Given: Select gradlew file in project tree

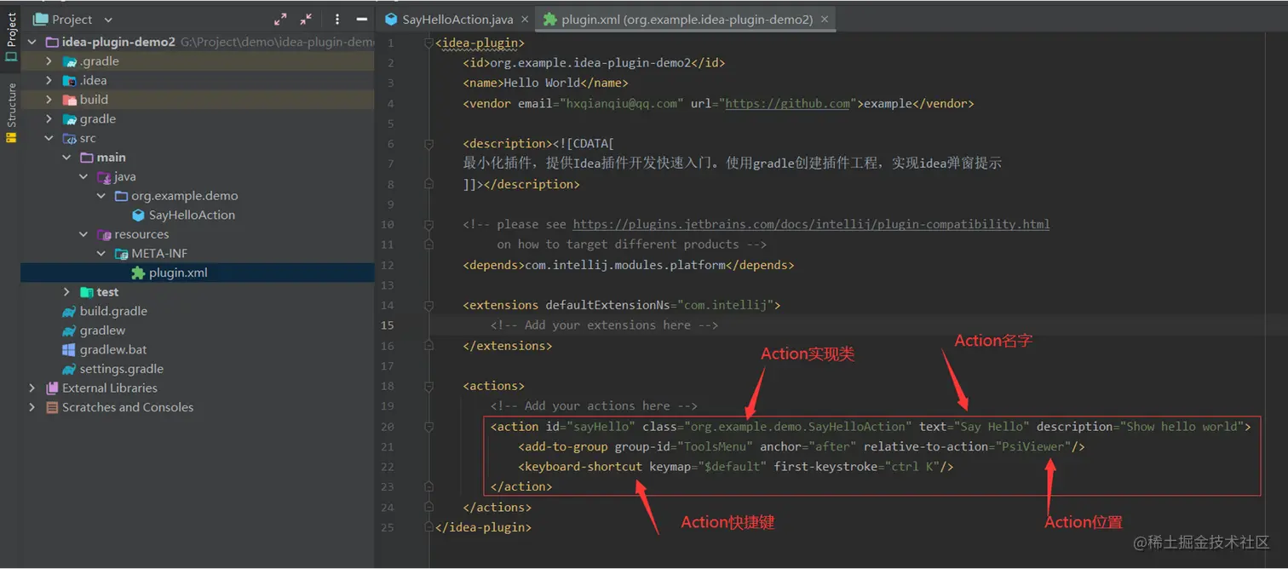Looking at the screenshot, I should [102, 330].
